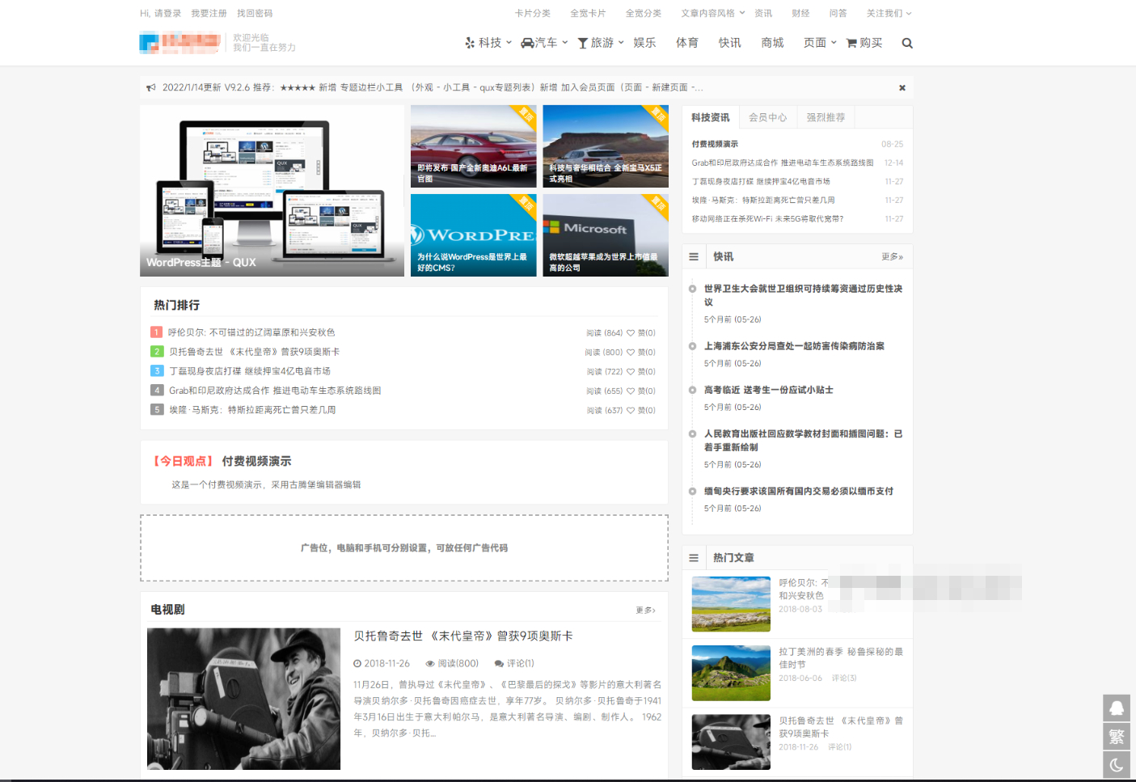Click the hamburger icon beside 快讯
Screen dimensions: 1136x782
pyautogui.click(x=694, y=256)
